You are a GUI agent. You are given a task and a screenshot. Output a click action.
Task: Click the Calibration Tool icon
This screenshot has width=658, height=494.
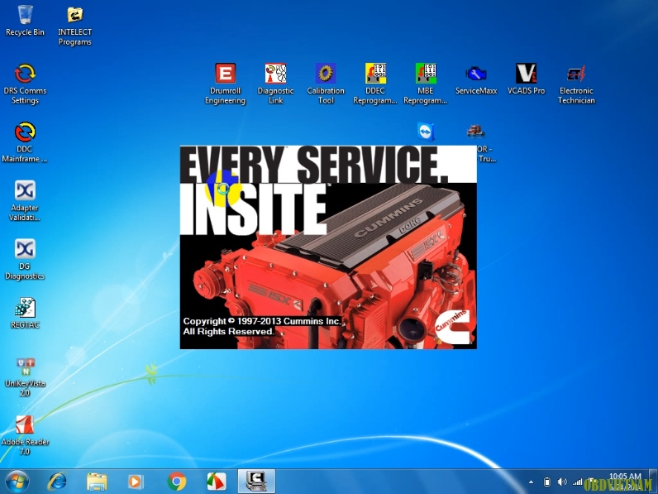(x=326, y=84)
